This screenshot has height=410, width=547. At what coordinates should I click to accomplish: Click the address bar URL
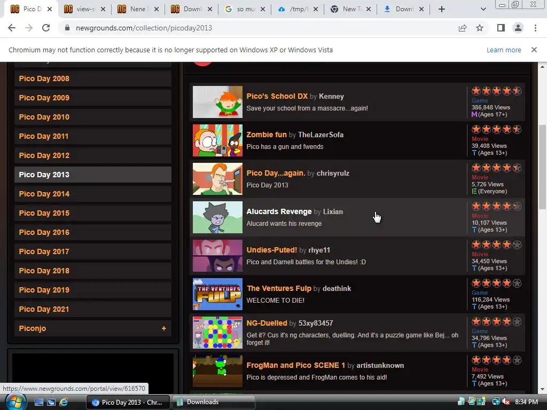pyautogui.click(x=144, y=28)
